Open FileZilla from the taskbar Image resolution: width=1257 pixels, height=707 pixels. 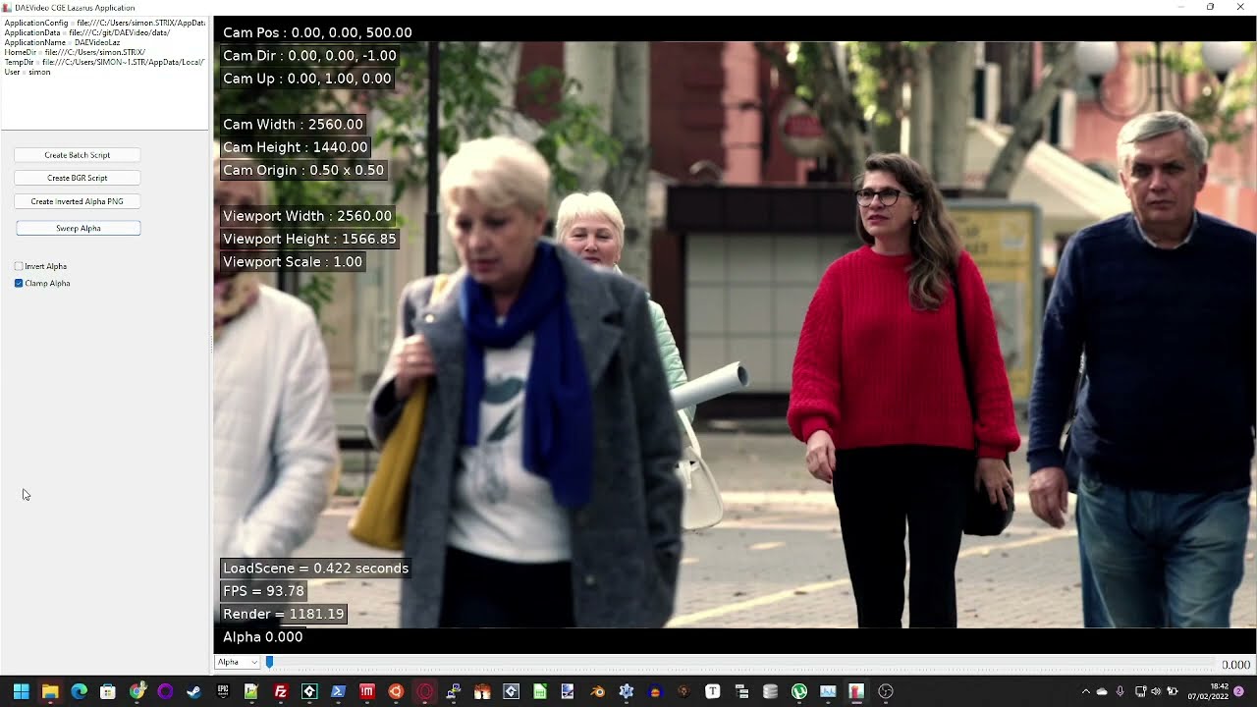pyautogui.click(x=280, y=691)
